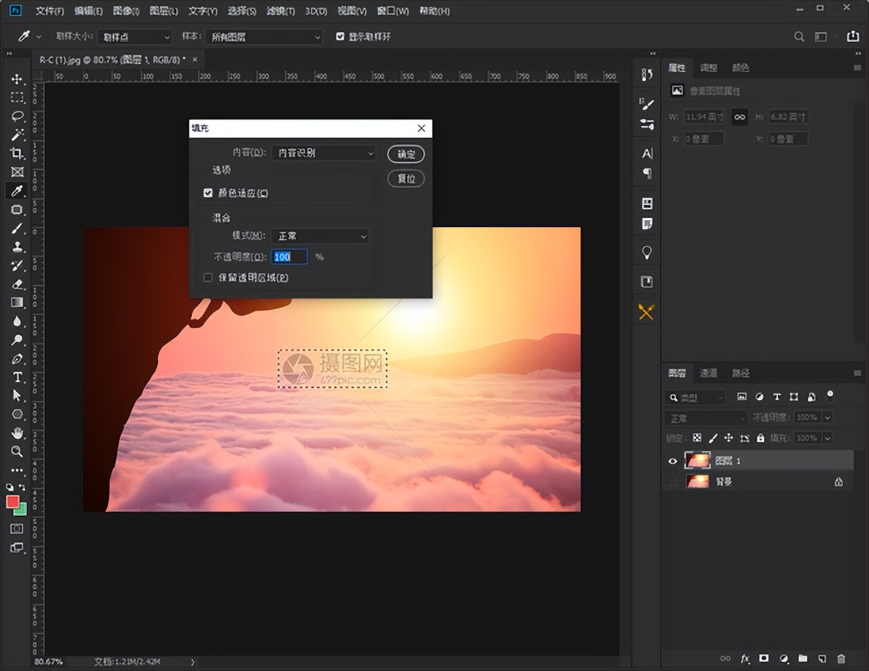Select the Horizontal Type tool
This screenshot has width=869, height=671.
[x=18, y=377]
